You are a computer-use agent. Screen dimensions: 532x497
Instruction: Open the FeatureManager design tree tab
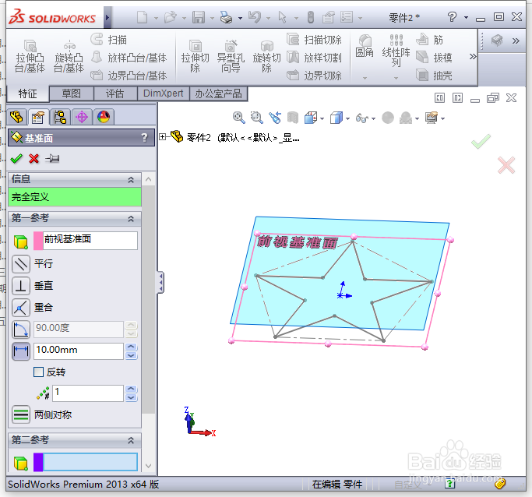pos(16,117)
